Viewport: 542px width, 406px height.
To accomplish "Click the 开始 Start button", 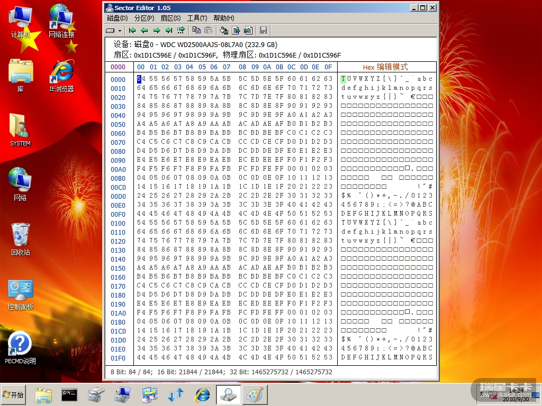I will tap(14, 395).
